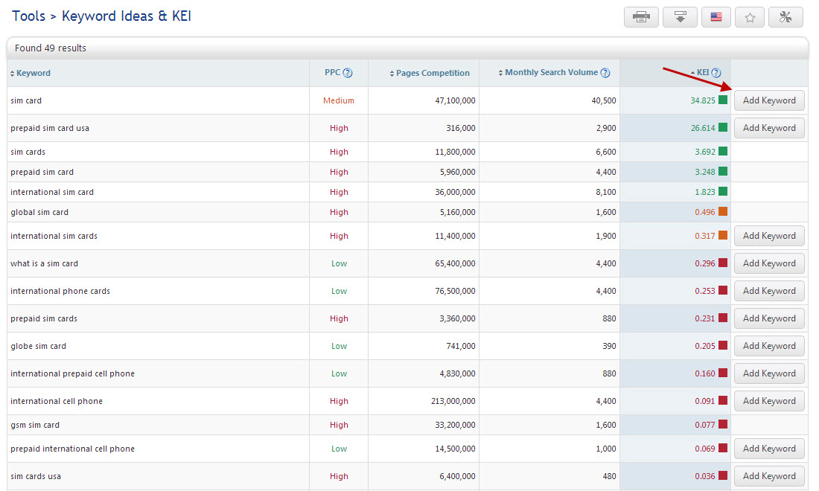Add Keyword for 'sim card'
This screenshot has width=819, height=491.
click(x=769, y=100)
